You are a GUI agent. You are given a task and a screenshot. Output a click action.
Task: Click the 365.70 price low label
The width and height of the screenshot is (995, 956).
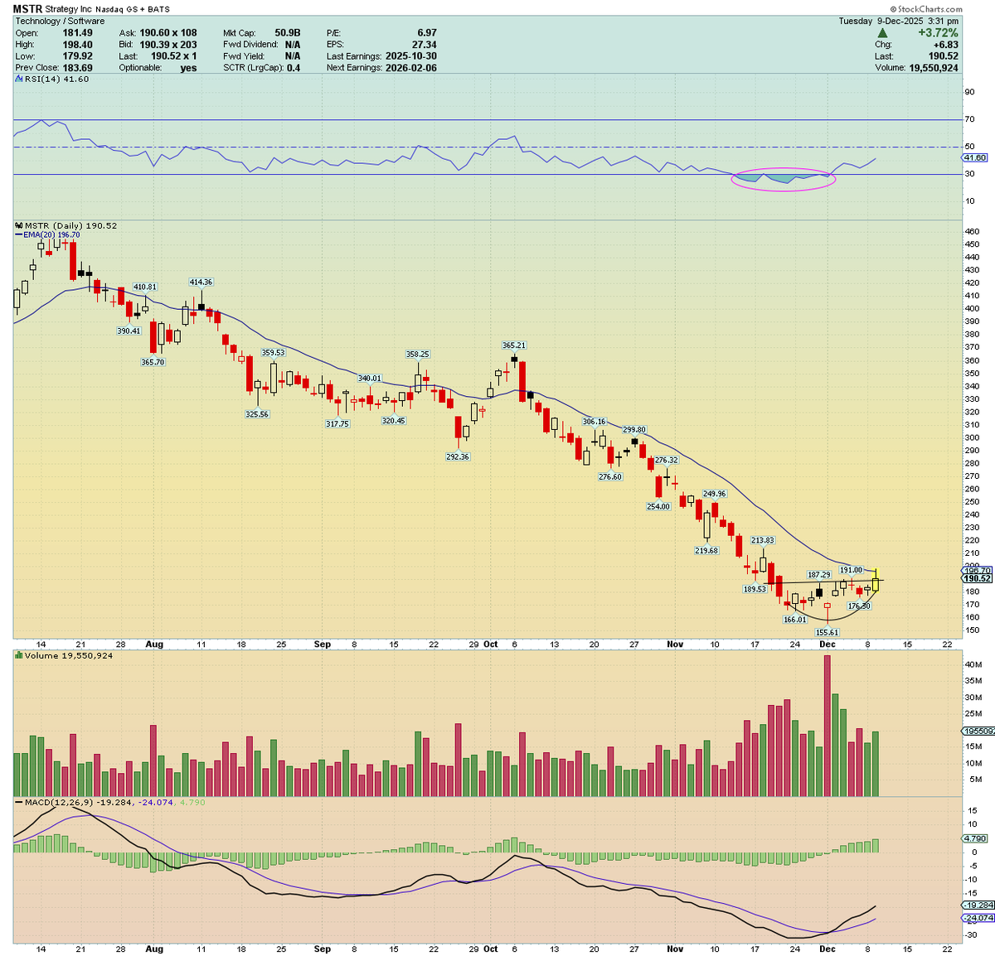(153, 362)
